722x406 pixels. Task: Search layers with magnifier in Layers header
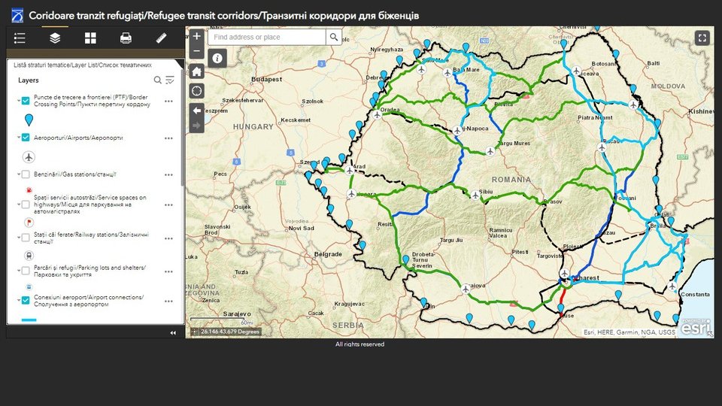coord(157,80)
